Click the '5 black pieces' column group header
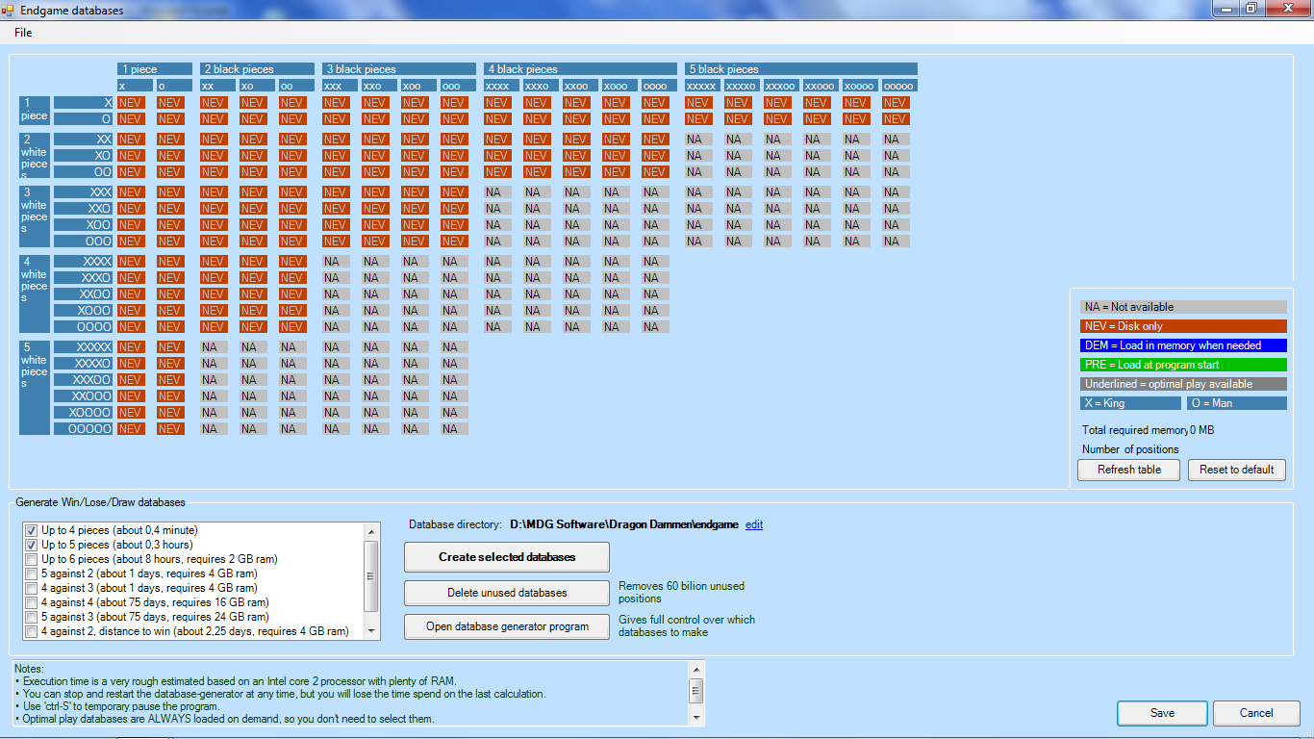Viewport: 1314px width, 739px height. [801, 69]
